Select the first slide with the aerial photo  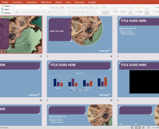[21, 35]
